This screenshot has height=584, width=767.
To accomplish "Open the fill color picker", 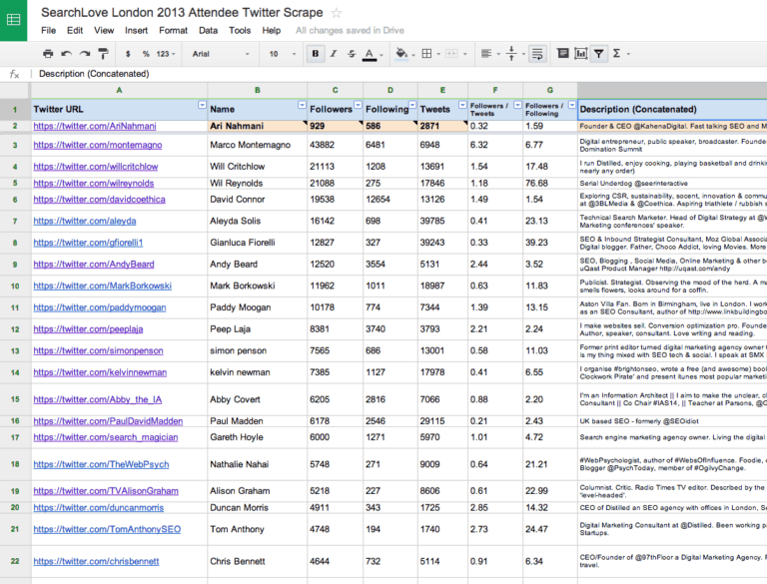I will click(402, 53).
